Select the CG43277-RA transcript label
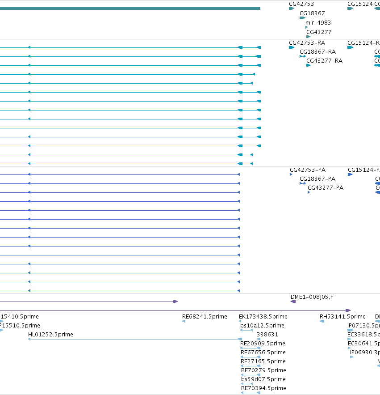 (324, 61)
